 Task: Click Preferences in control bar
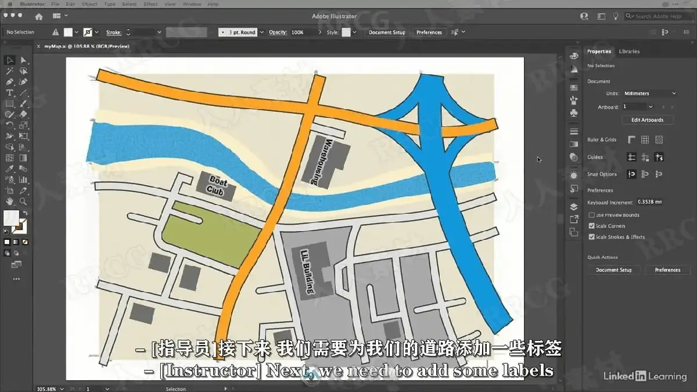[429, 33]
